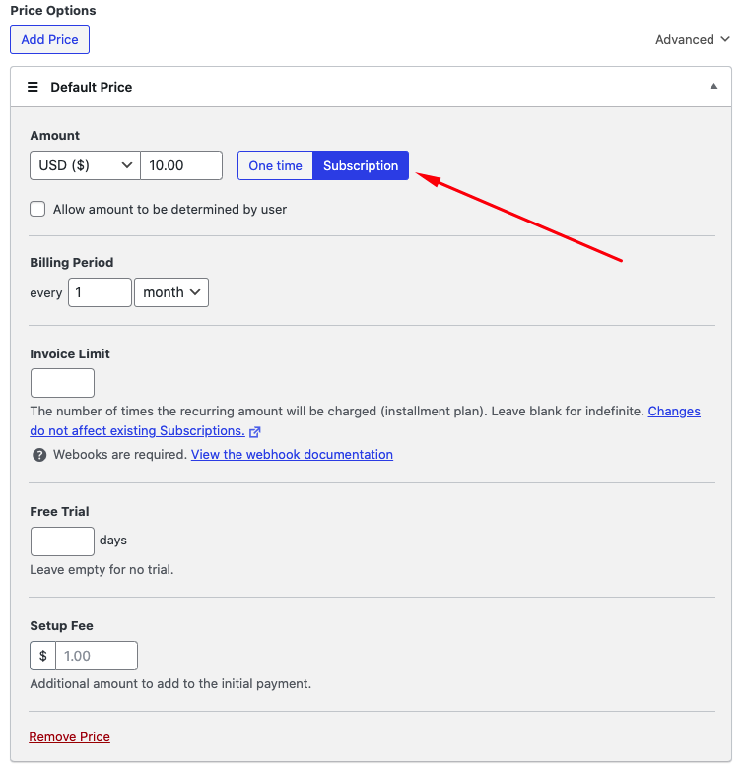Click the external link icon after Subscriptions

255,432
